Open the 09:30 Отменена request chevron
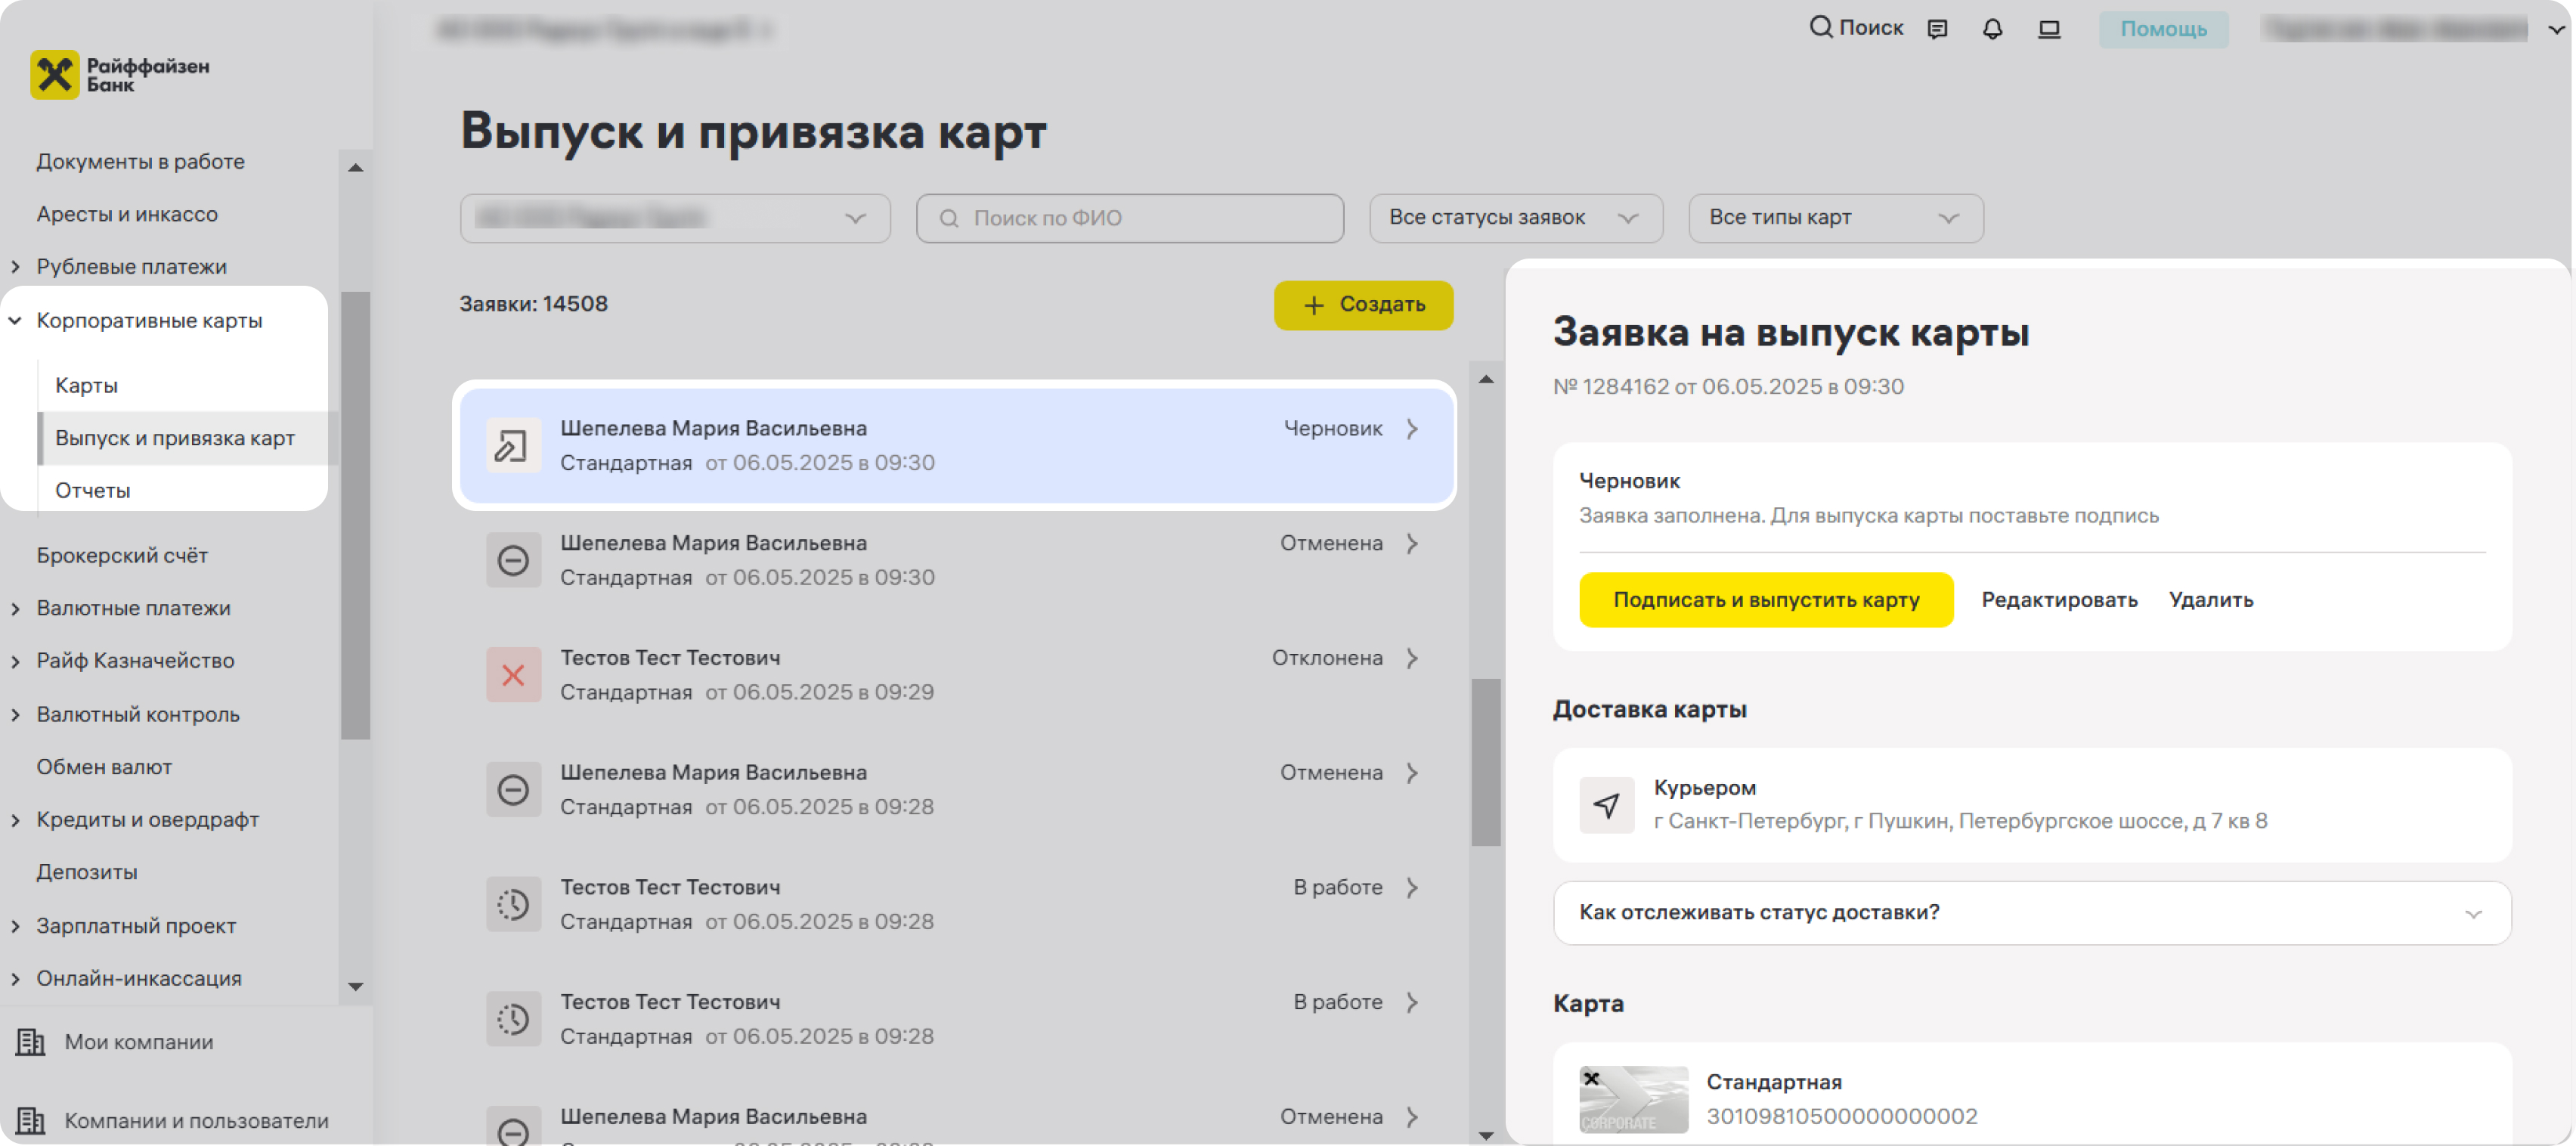The height and width of the screenshot is (1146, 2576). [x=1411, y=544]
